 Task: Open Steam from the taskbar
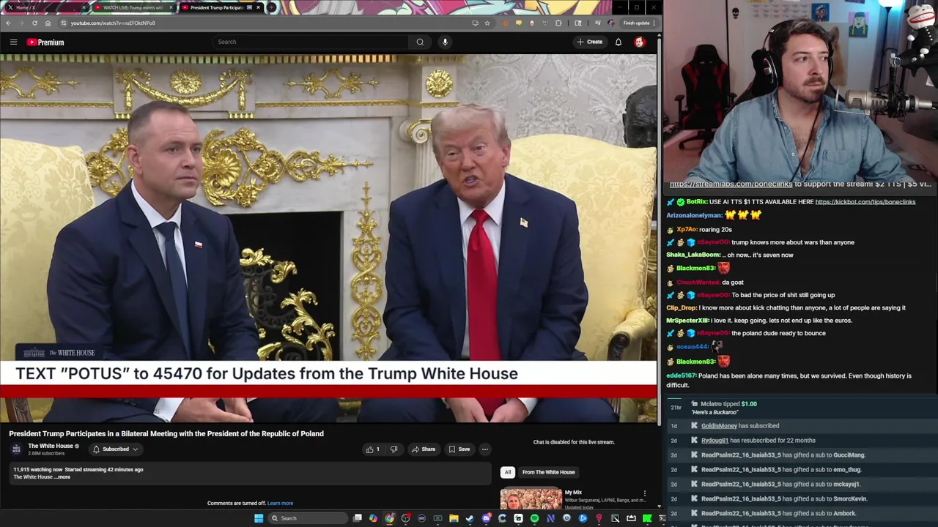click(470, 518)
